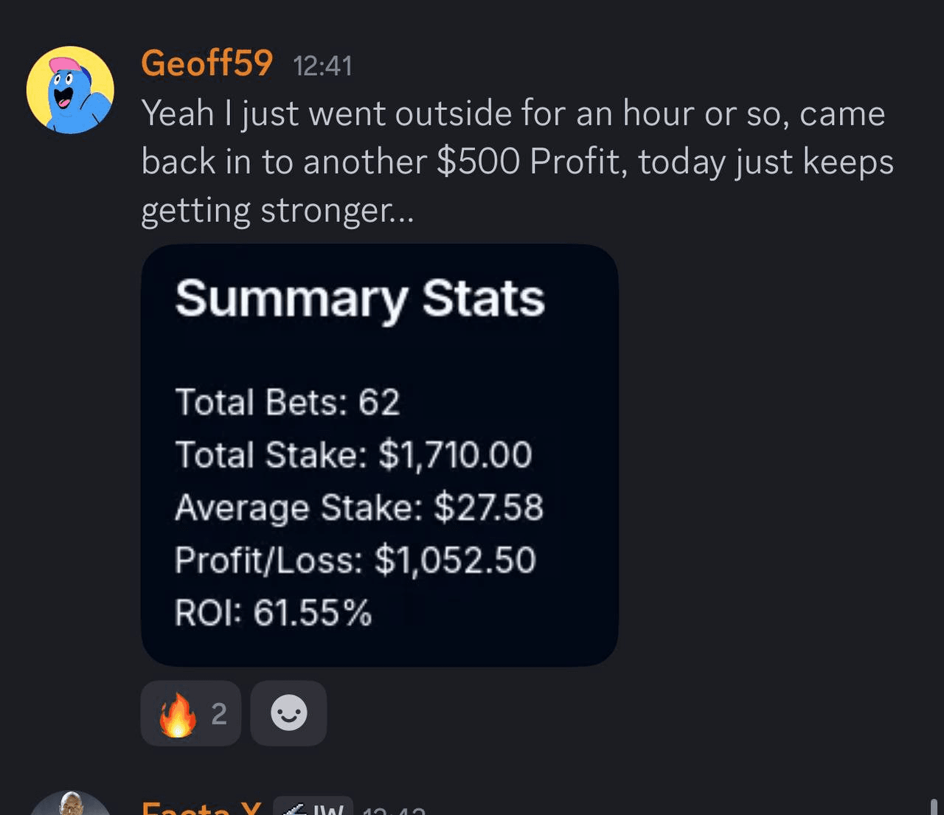Open Geoff59's blue character avatar
944x815 pixels.
click(70, 90)
